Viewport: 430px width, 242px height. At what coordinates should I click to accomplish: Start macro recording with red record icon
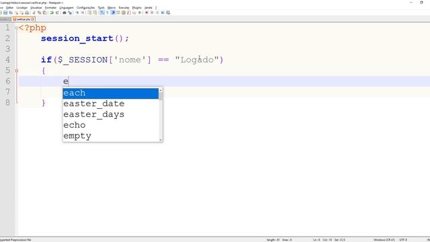146,13
